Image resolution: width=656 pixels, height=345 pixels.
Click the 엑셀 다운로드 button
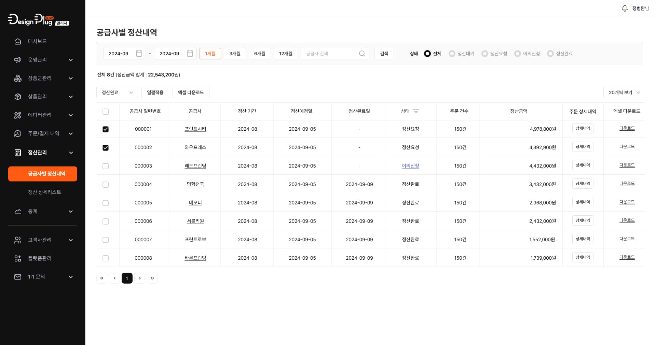click(191, 92)
